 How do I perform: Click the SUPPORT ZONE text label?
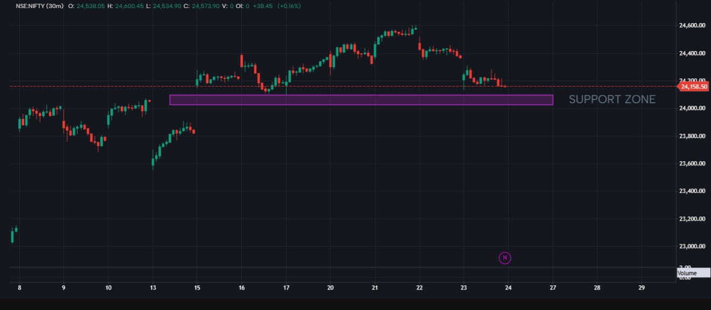612,99
